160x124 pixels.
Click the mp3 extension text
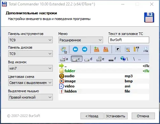[x=129, y=76]
